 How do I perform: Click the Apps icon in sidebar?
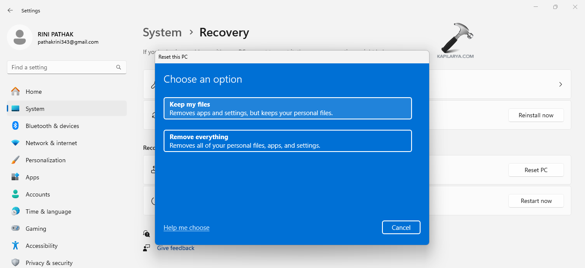click(15, 177)
